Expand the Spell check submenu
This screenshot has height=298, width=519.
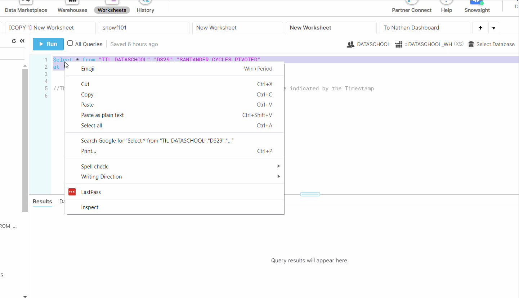[x=94, y=166]
